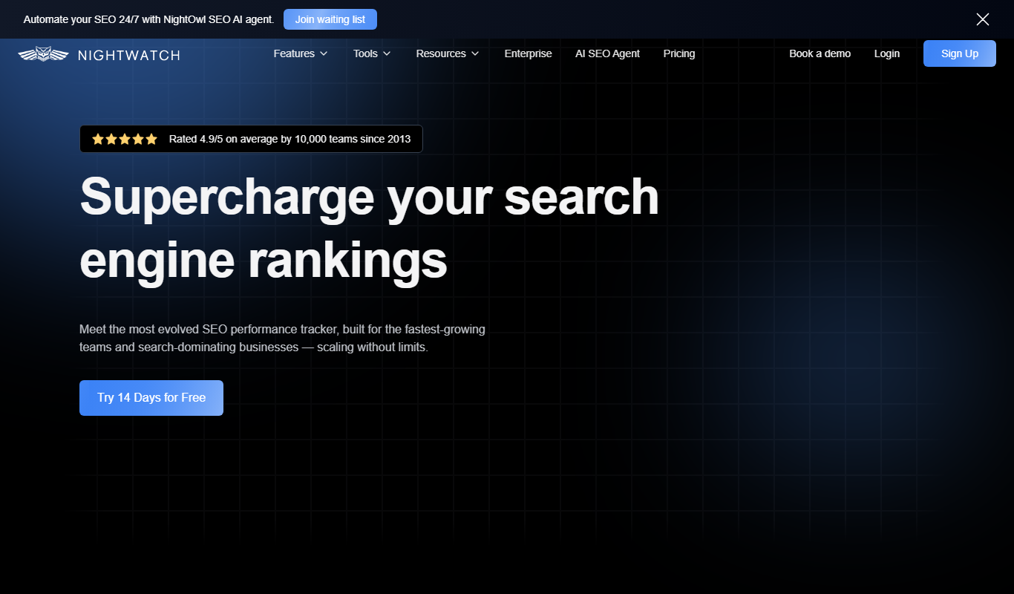Image resolution: width=1014 pixels, height=594 pixels.
Task: Open the Enterprise menu item
Action: point(529,53)
